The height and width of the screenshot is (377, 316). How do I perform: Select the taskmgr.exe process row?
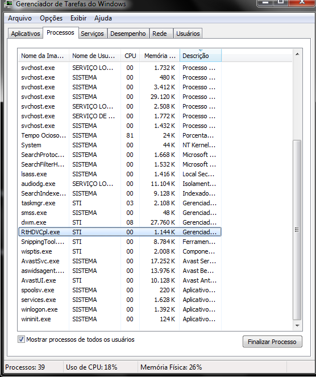[120, 203]
